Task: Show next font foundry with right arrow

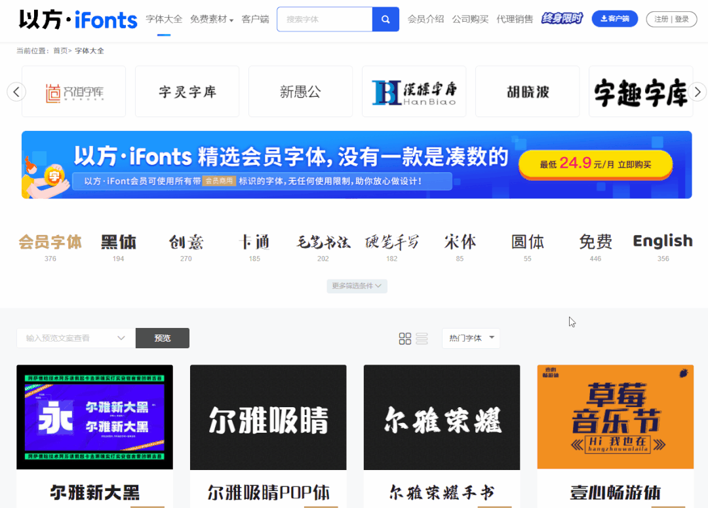Action: (x=698, y=92)
